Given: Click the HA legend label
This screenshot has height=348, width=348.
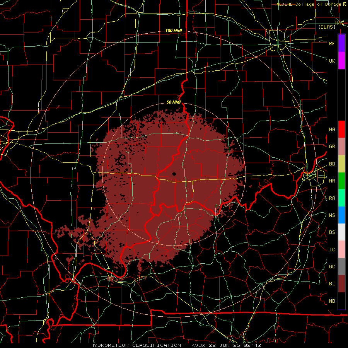Looking at the screenshot, I should tap(332, 130).
